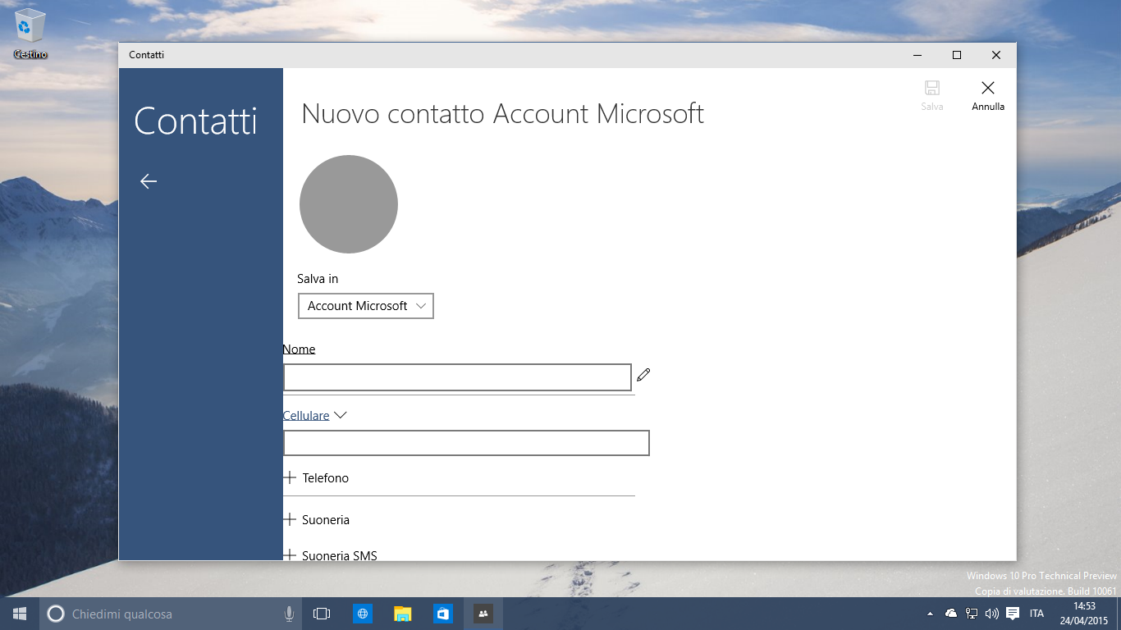Add another phone with plus Telefono
Screen dimensions: 1121x630
[317, 478]
